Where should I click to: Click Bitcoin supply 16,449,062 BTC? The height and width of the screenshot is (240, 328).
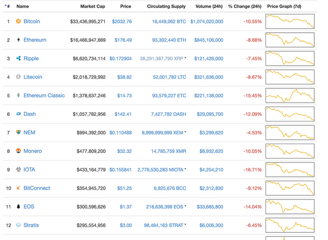pyautogui.click(x=169, y=22)
